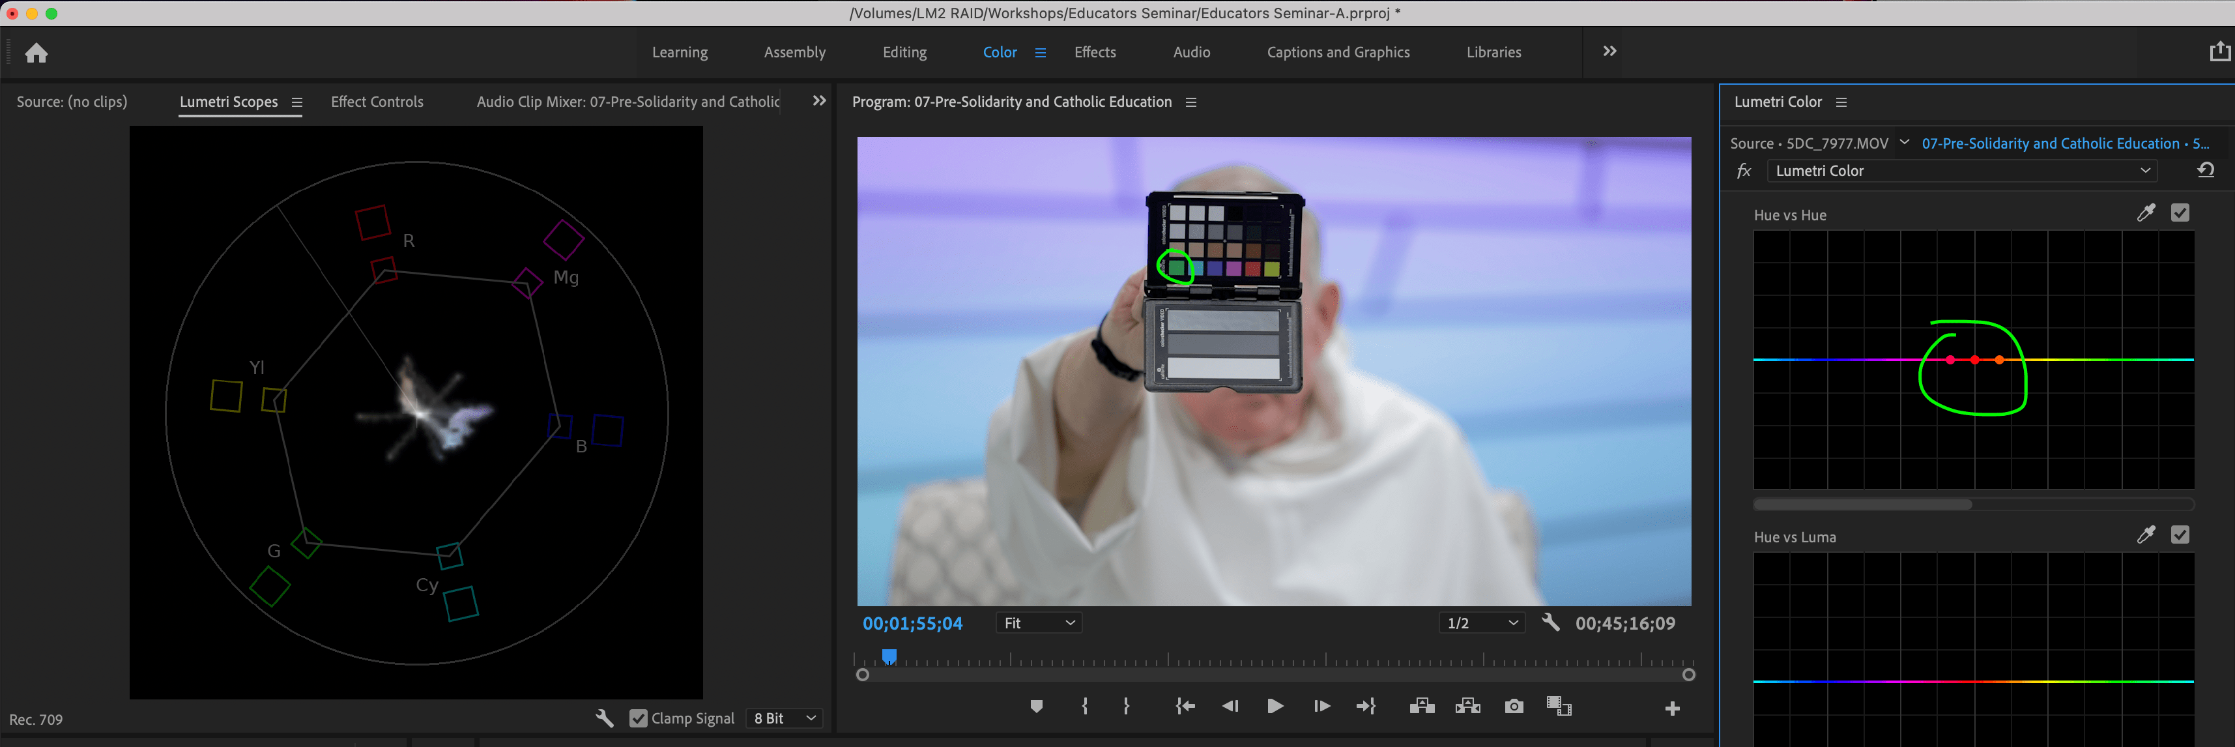Open the Effect Controls panel tab
Screen dimensions: 2235x747
point(377,102)
